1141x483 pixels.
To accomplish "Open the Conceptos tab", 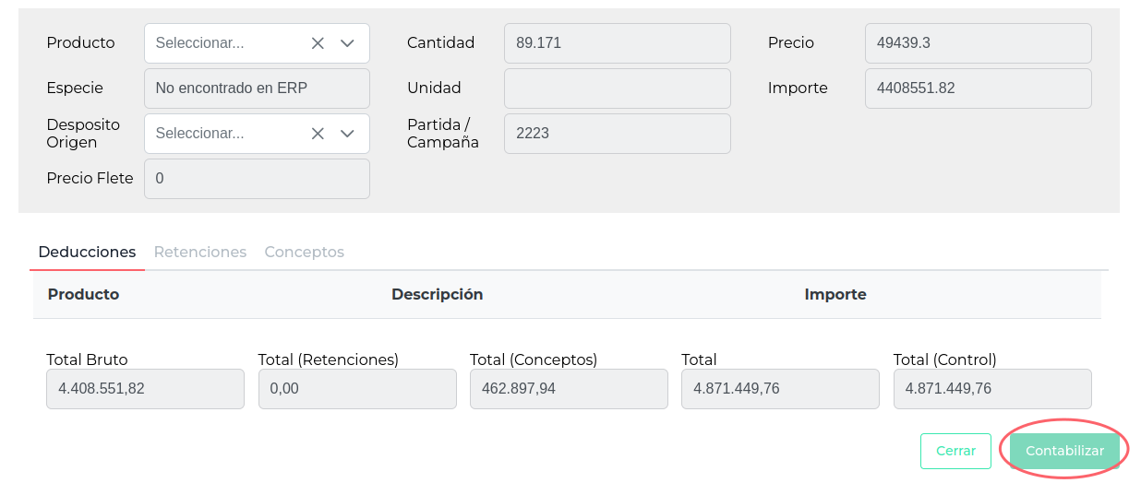I will [x=304, y=252].
